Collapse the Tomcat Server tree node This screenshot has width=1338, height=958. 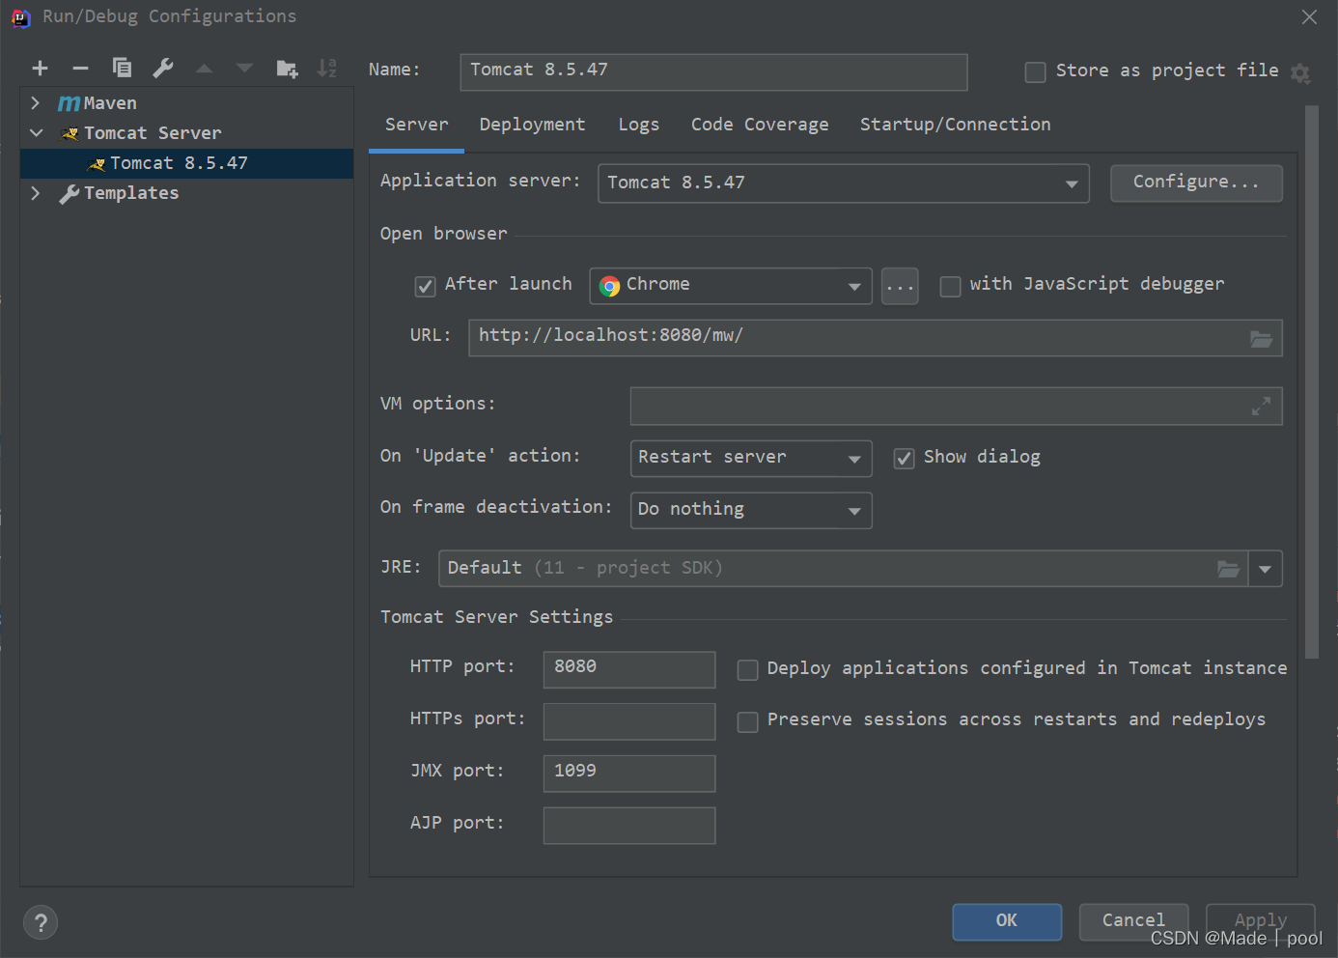[x=36, y=132]
